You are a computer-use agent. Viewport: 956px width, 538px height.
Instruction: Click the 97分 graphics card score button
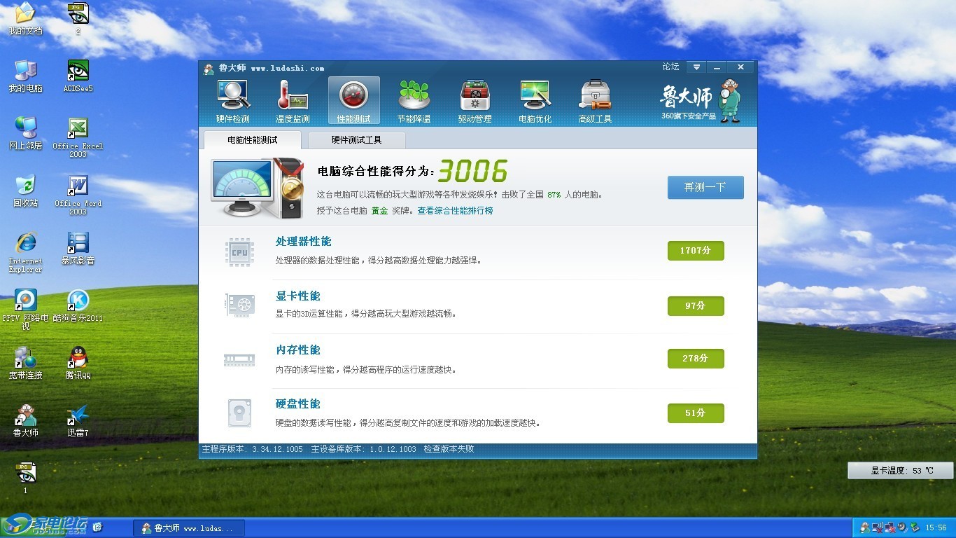point(695,306)
